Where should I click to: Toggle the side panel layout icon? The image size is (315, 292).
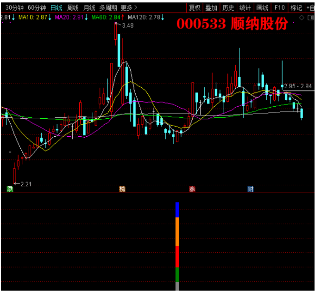coord(310,18)
